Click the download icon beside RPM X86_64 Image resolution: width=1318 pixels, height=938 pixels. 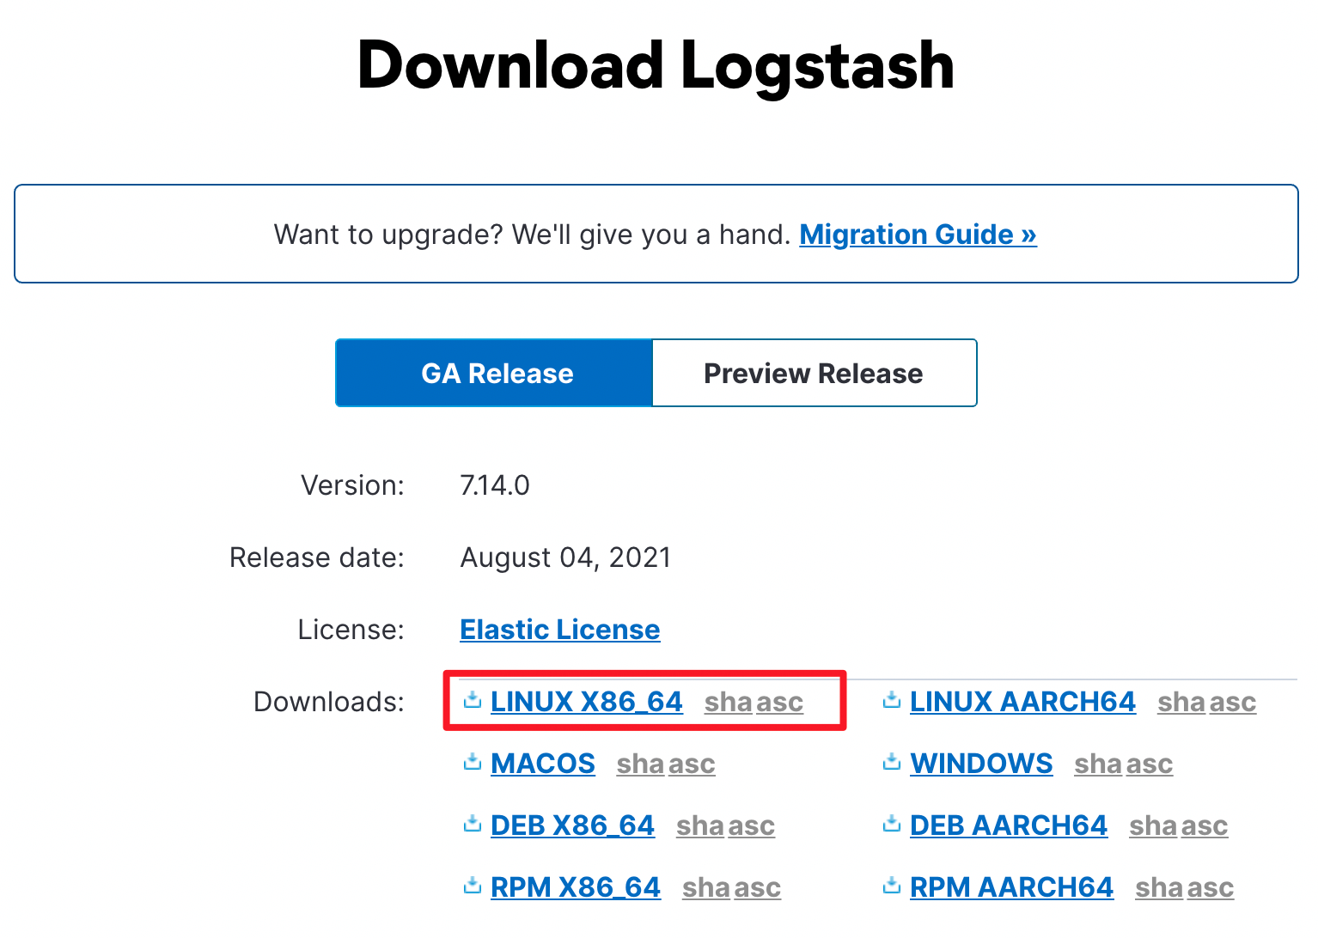tap(472, 886)
